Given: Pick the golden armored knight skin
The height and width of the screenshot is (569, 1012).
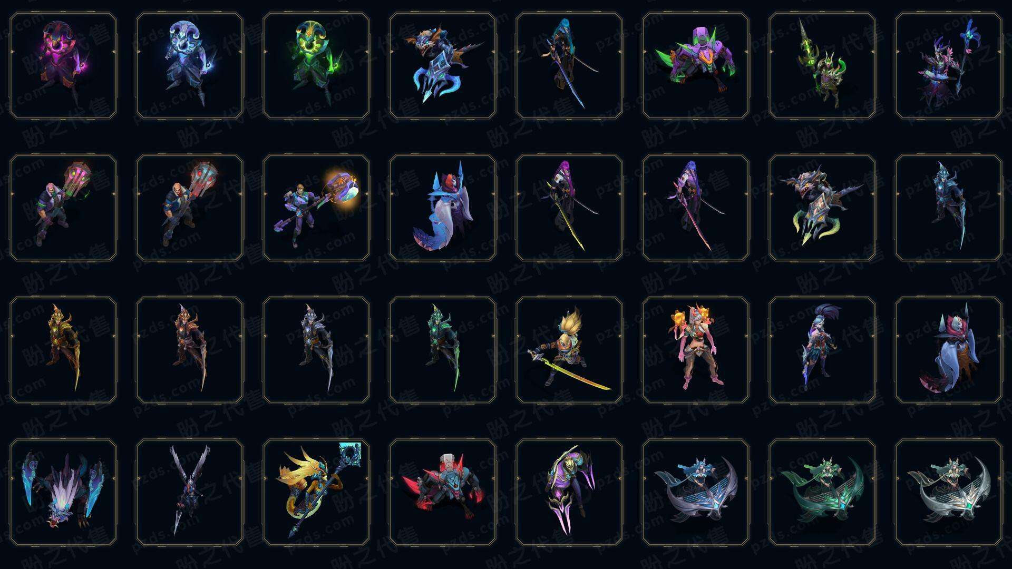Looking at the screenshot, I should [63, 350].
